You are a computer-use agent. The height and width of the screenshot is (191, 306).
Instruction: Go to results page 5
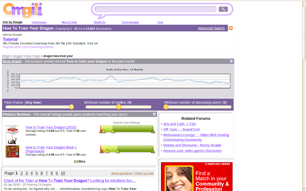click(x=36, y=173)
